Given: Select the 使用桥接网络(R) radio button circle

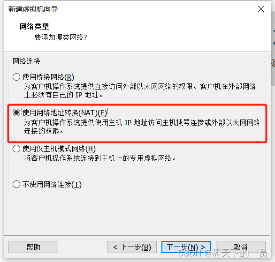Looking at the screenshot, I should pyautogui.click(x=16, y=77).
